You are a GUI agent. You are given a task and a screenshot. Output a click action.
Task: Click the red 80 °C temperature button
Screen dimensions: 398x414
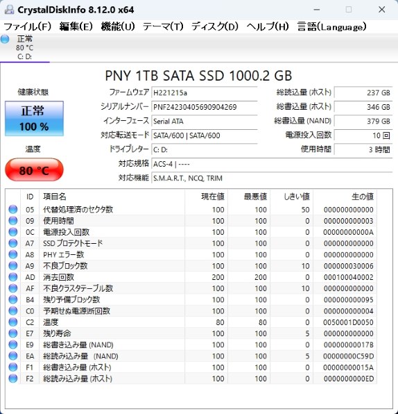pos(34,169)
